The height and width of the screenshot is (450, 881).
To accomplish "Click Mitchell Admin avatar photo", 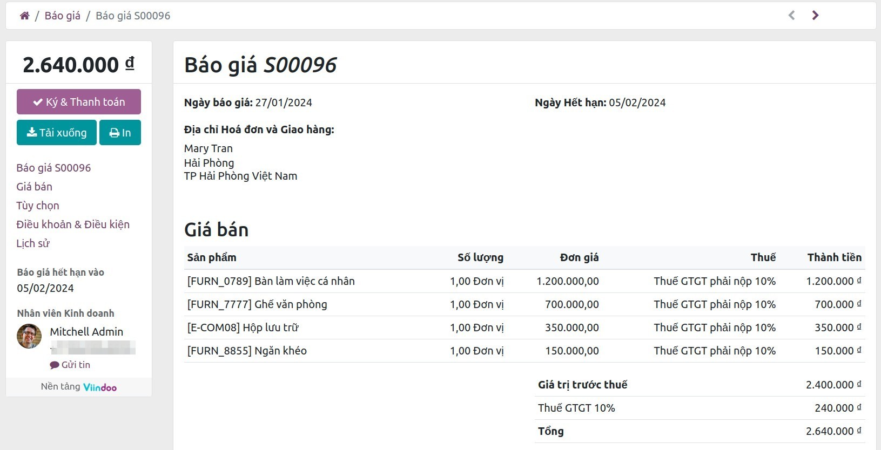I will tap(29, 336).
